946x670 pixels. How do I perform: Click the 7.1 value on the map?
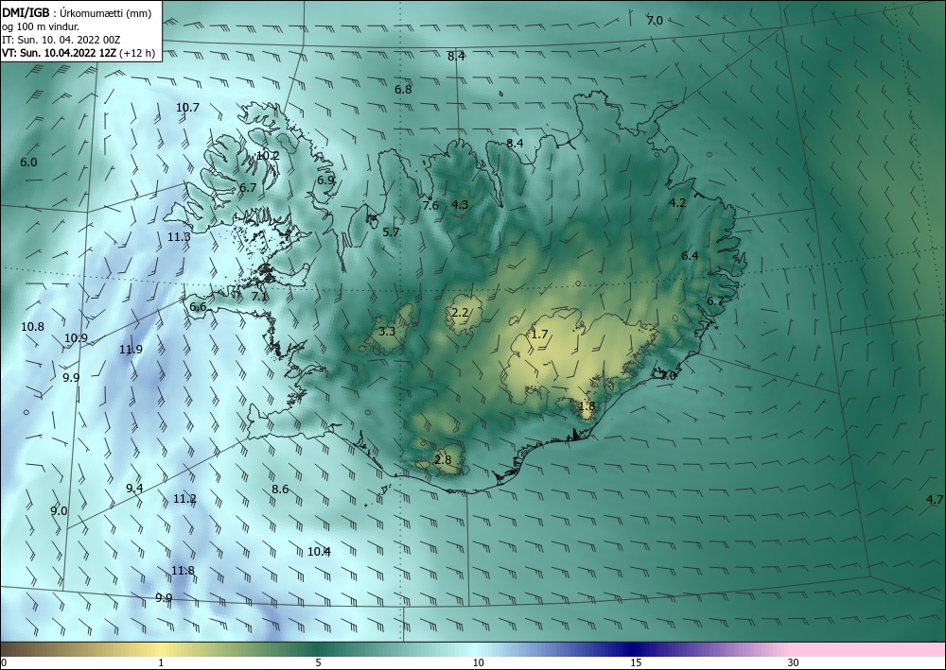(259, 296)
